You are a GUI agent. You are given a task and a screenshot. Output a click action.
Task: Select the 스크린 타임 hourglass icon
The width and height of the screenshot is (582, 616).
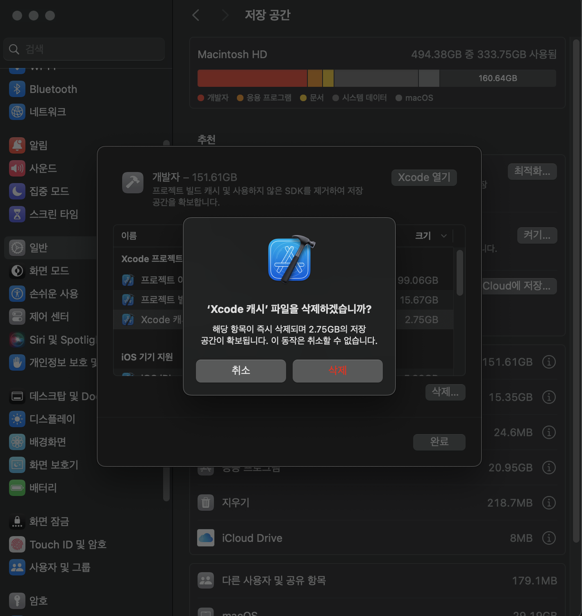point(17,214)
